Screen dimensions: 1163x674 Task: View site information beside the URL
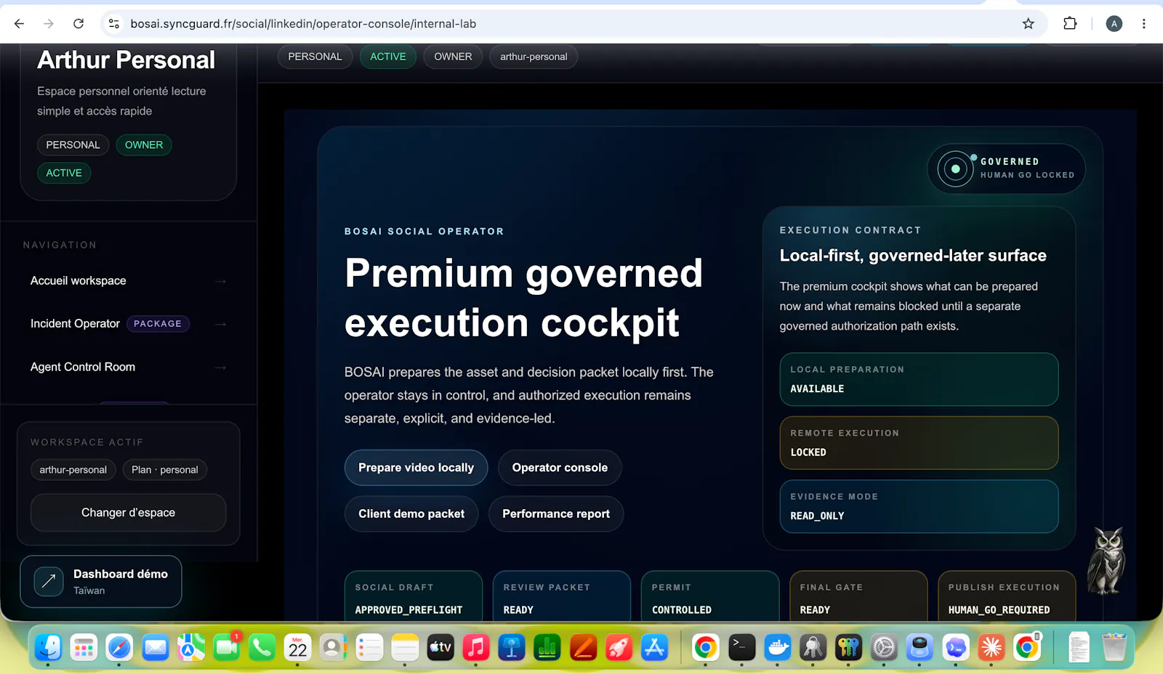click(114, 24)
